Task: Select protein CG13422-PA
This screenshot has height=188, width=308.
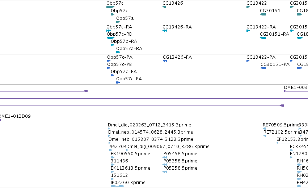Action: 261,57
